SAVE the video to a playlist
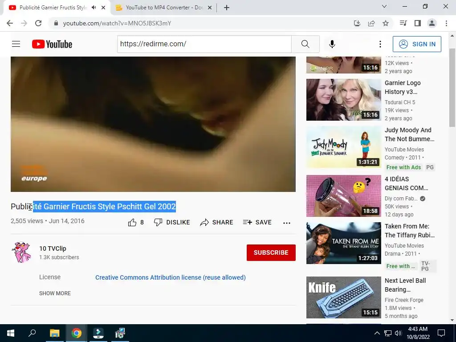The height and width of the screenshot is (342, 456). pyautogui.click(x=257, y=223)
